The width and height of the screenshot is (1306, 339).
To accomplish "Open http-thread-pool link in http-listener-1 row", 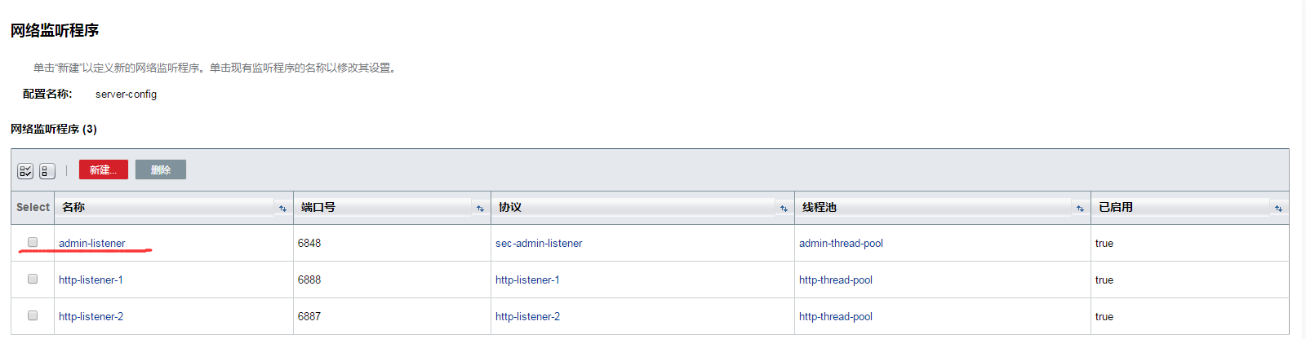I will point(836,280).
